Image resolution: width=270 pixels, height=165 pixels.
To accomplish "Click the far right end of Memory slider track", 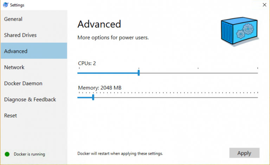I will pos(257,97).
